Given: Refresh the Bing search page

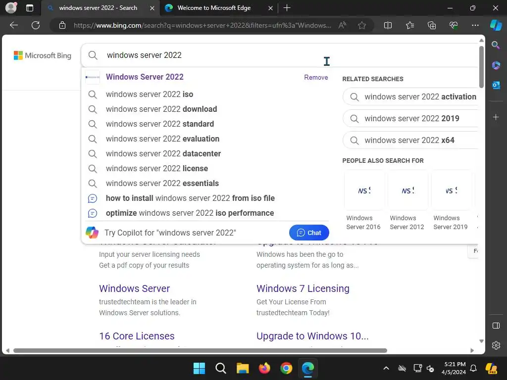Looking at the screenshot, I should click(x=36, y=25).
